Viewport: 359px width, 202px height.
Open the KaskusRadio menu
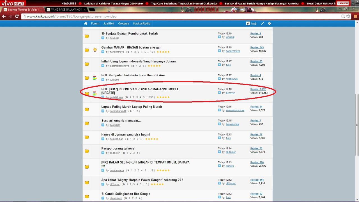coord(142,24)
